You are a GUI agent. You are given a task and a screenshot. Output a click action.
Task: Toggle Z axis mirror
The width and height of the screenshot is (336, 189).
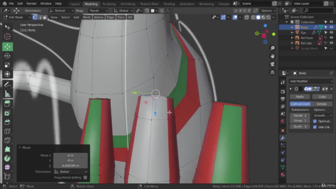pos(249,10)
